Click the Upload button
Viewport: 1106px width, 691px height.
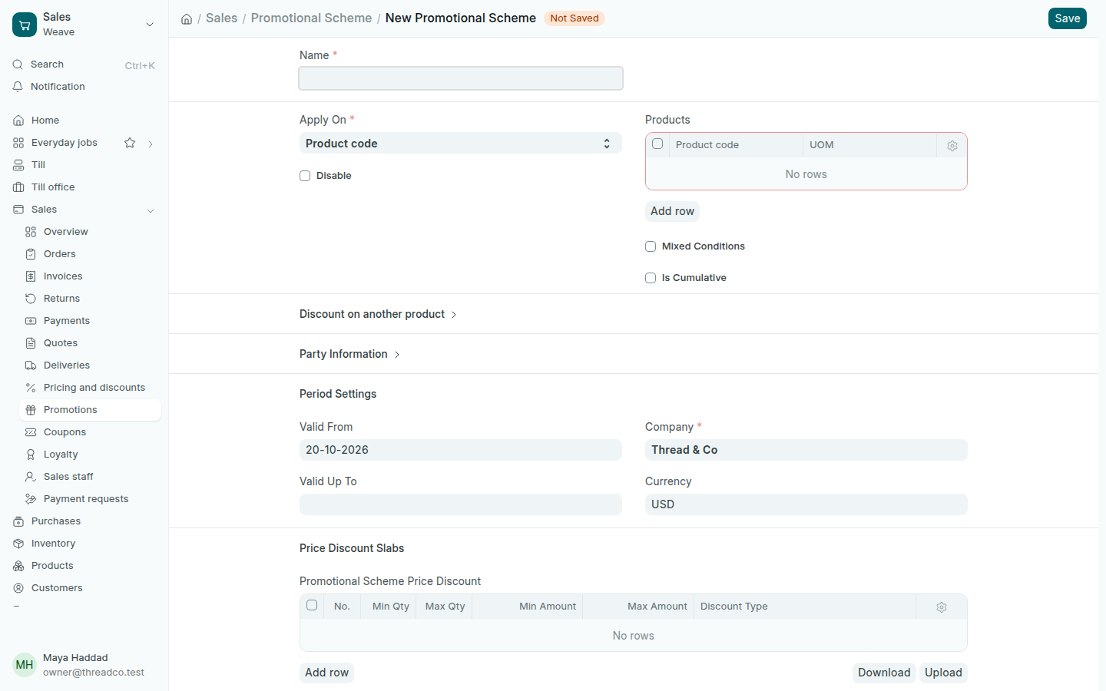pyautogui.click(x=943, y=673)
